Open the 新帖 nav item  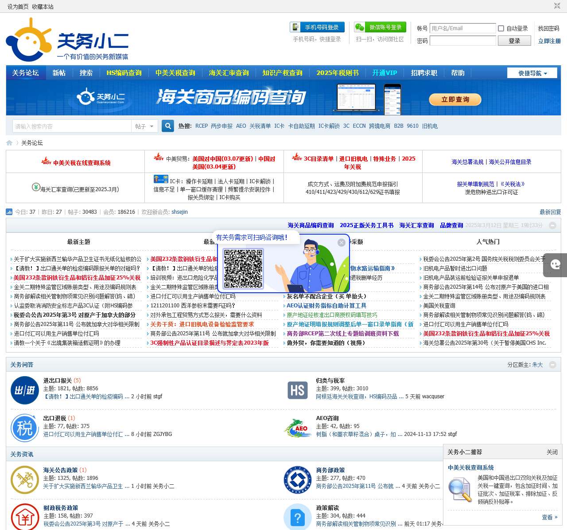pos(59,73)
